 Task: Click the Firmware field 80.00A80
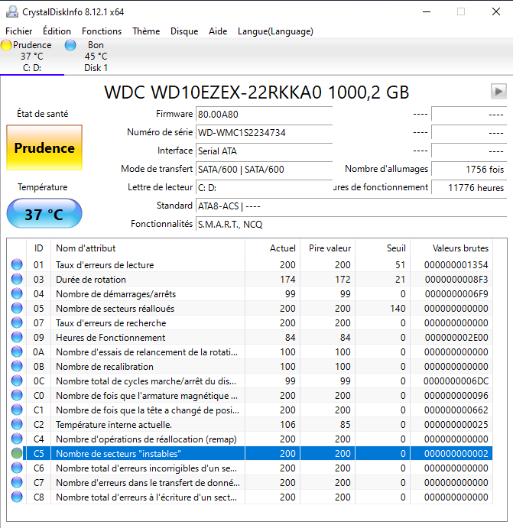pos(264,115)
